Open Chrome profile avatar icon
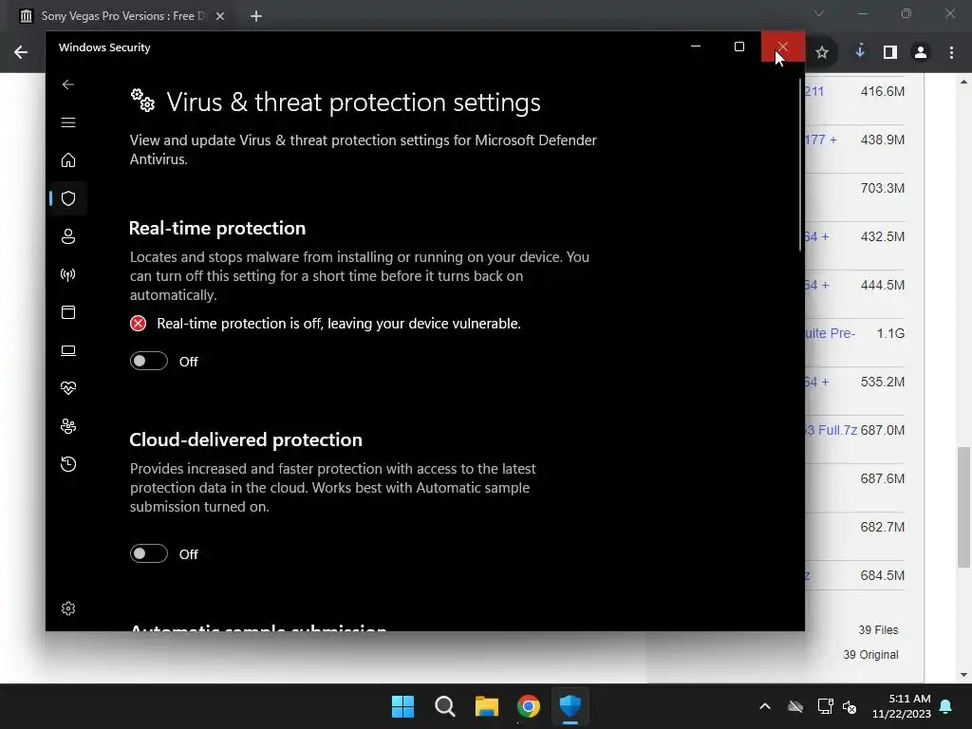The image size is (972, 729). [921, 53]
